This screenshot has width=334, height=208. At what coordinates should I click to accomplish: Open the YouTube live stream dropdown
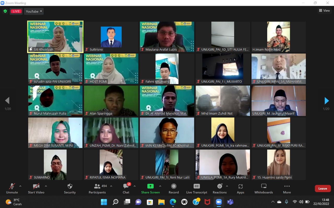click(34, 11)
